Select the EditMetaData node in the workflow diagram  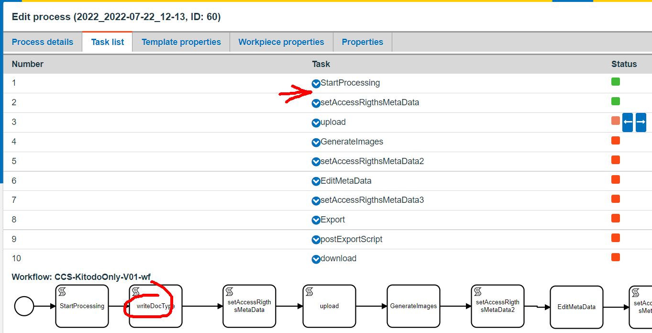pos(576,306)
